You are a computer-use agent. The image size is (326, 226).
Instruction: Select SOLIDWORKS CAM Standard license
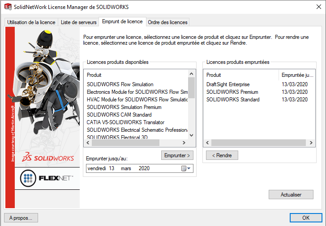(x=119, y=115)
